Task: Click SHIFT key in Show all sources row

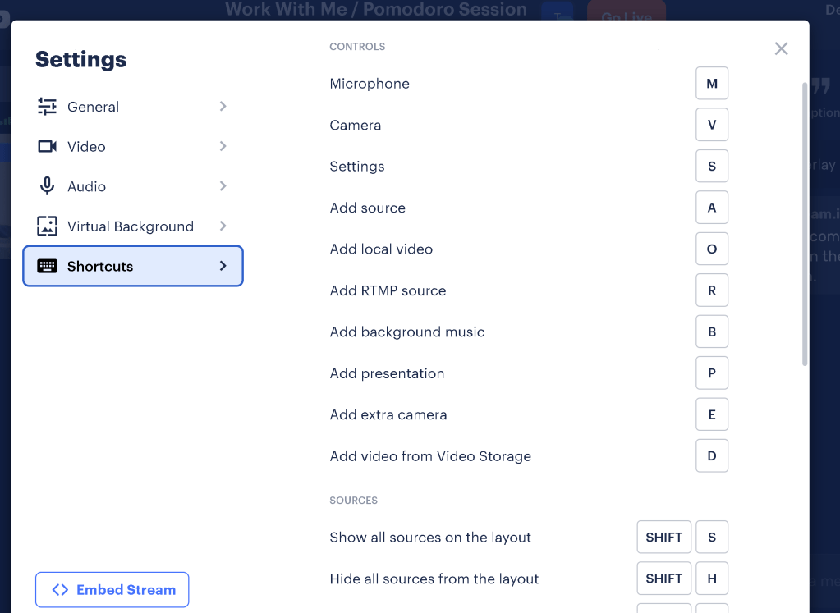Action: click(x=663, y=537)
